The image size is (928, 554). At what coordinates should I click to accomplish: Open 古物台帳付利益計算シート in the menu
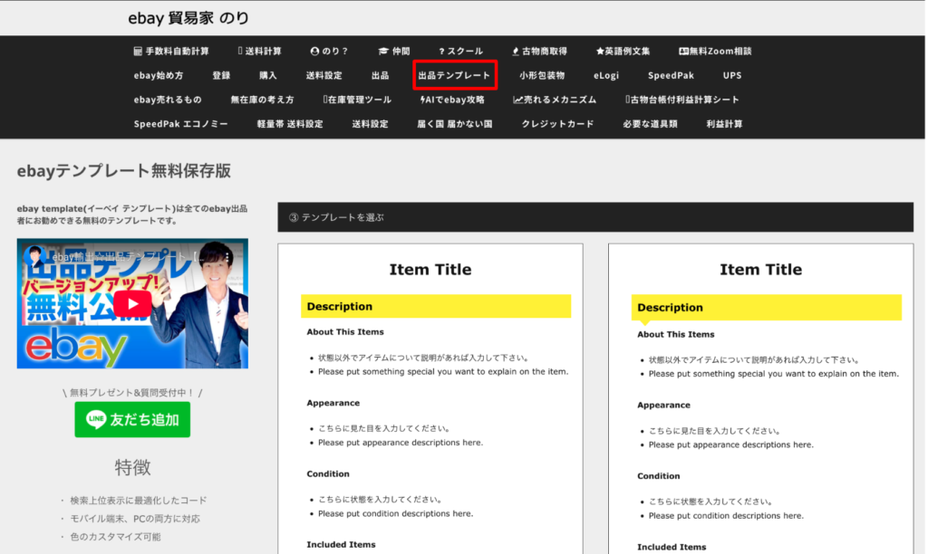pyautogui.click(x=682, y=100)
